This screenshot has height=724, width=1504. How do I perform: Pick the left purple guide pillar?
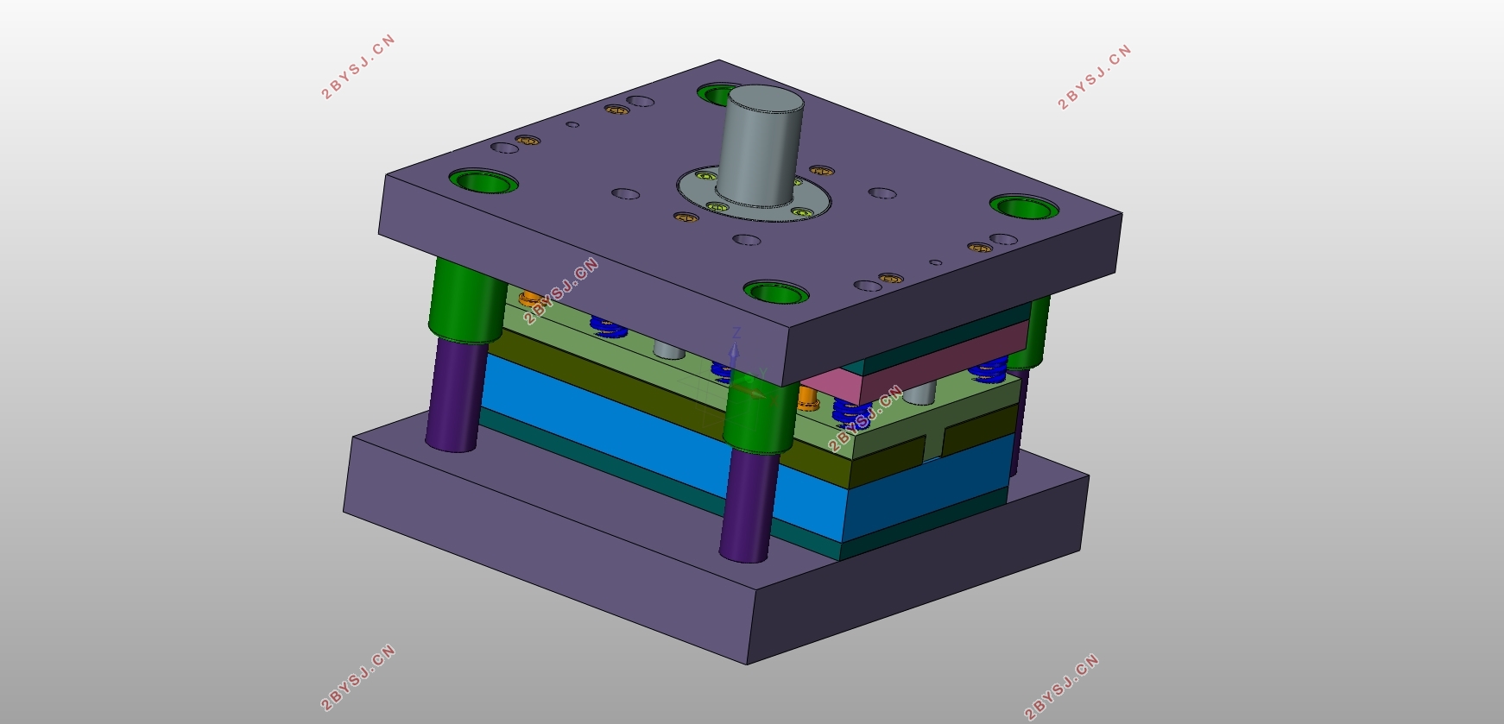[455, 394]
